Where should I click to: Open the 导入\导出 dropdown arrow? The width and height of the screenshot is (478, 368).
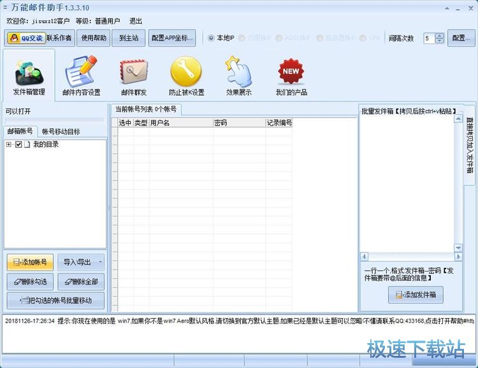(x=100, y=262)
